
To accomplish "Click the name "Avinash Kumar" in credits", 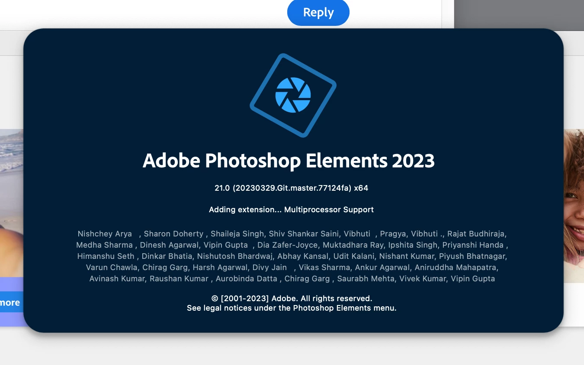I will tap(117, 279).
